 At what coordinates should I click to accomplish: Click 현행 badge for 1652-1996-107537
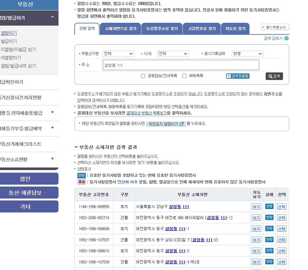[269, 239]
